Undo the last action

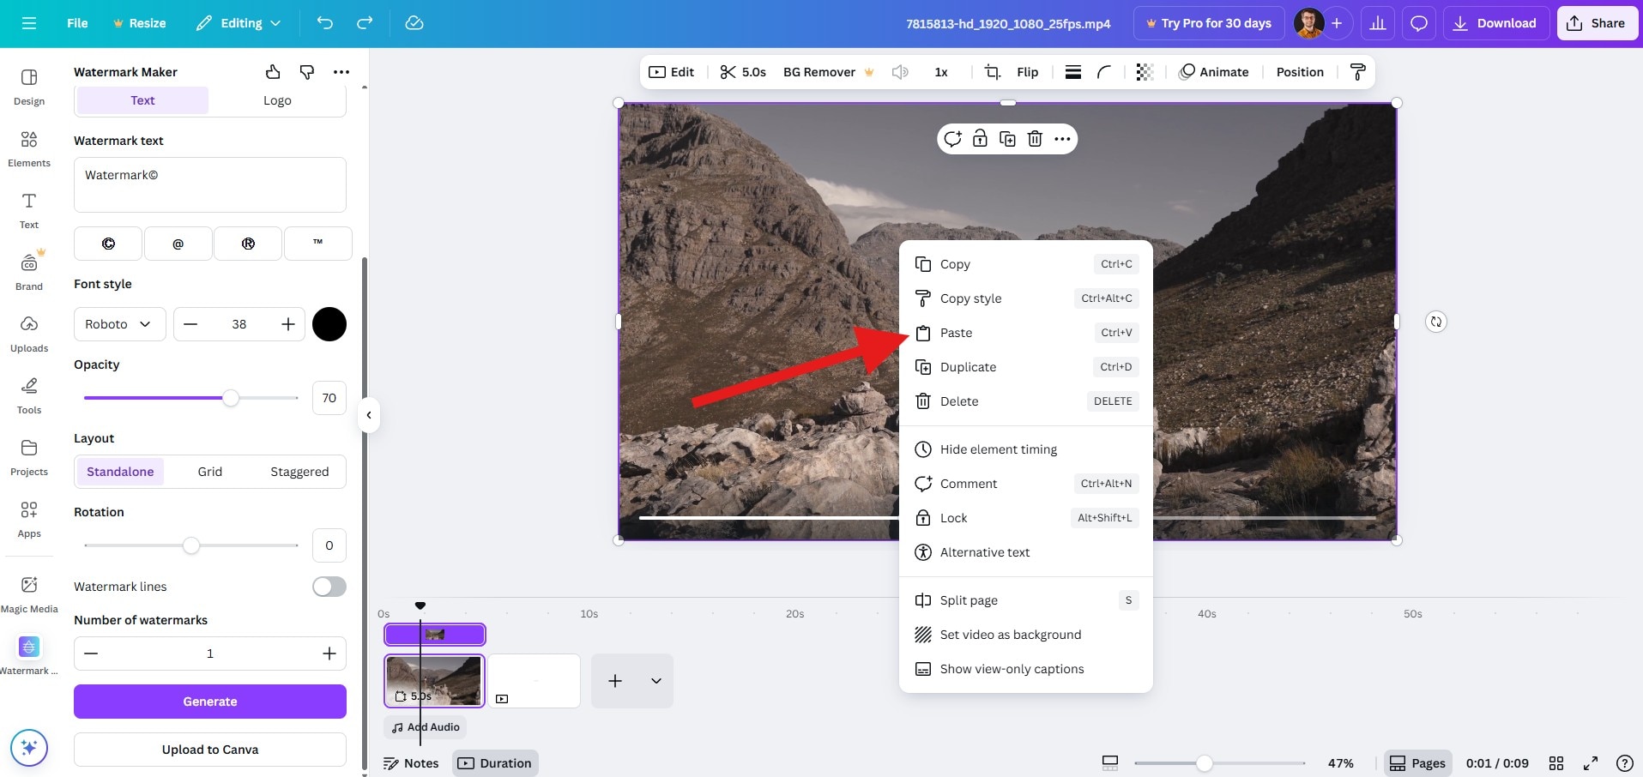click(x=324, y=23)
